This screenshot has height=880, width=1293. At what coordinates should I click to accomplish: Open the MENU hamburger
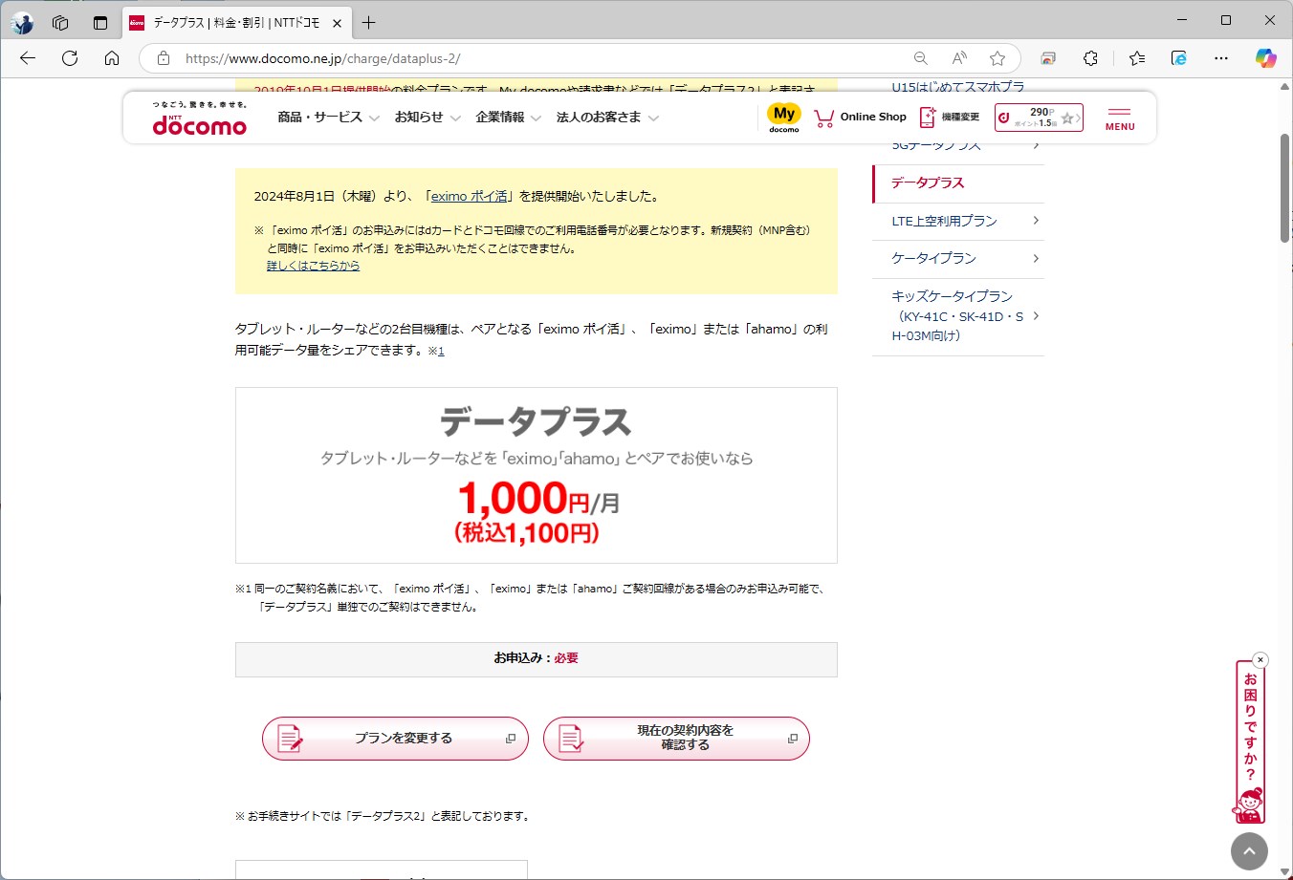click(x=1120, y=118)
